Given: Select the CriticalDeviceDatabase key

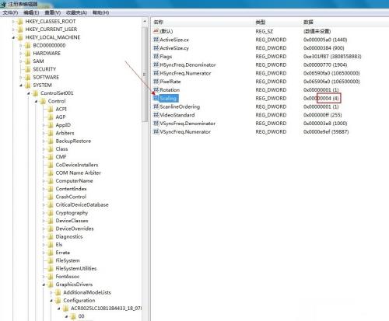Looking at the screenshot, I should (x=82, y=204).
